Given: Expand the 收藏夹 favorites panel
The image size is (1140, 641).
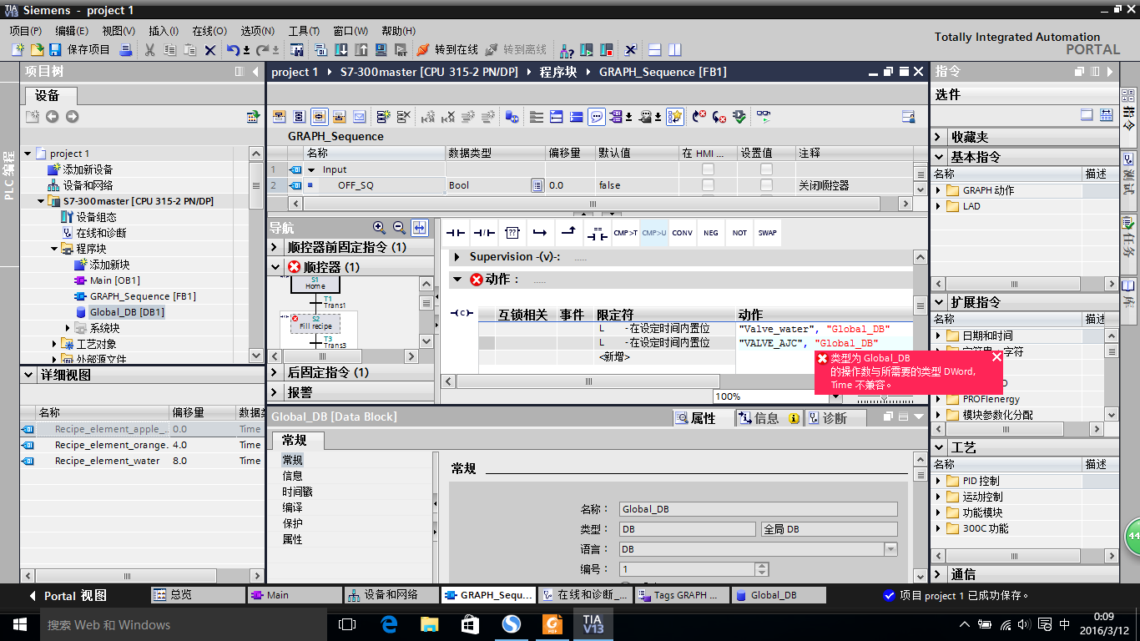Looking at the screenshot, I should tap(939, 137).
